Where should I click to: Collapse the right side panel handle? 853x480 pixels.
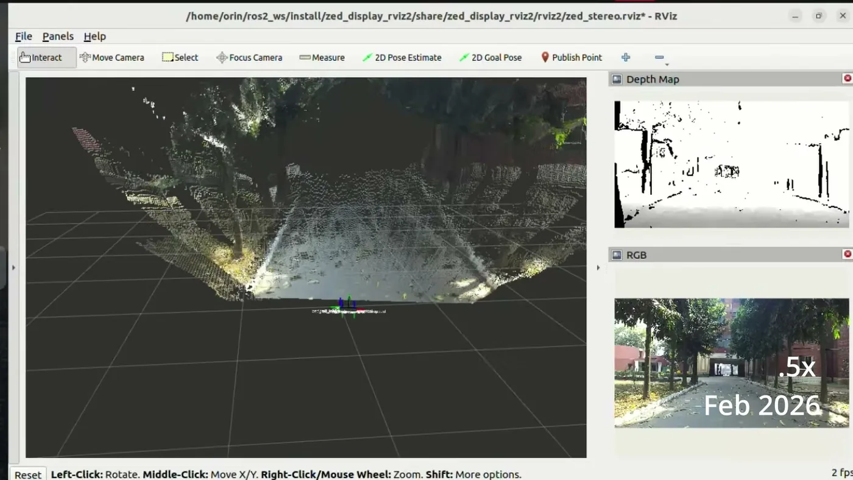598,267
